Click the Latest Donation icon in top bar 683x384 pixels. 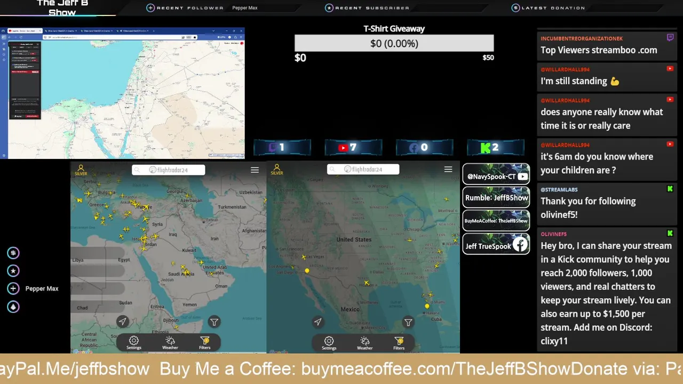click(x=515, y=7)
